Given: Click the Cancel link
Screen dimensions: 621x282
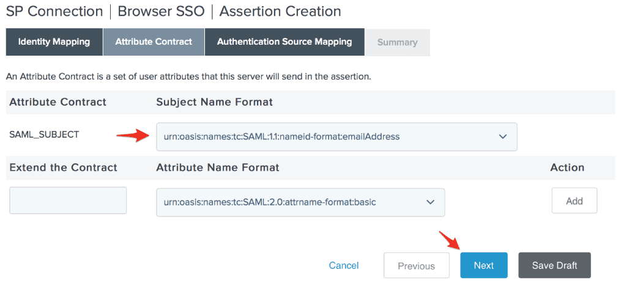Looking at the screenshot, I should coord(344,265).
